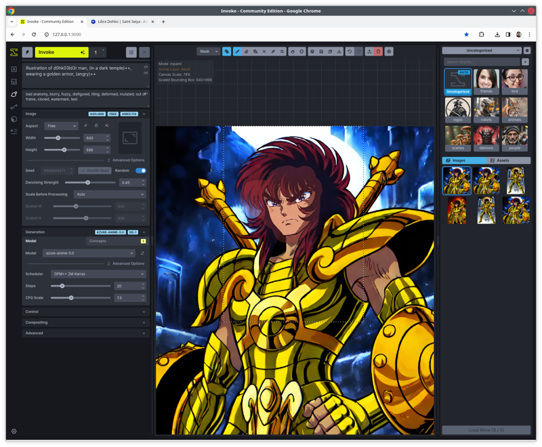Open the Workflow editor sidebar icon
The image size is (542, 447).
[x=14, y=107]
